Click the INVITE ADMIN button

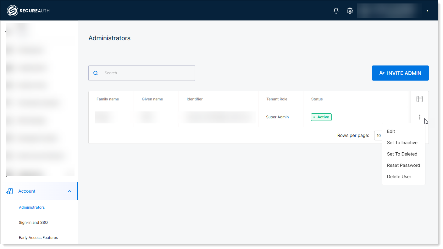[x=400, y=73]
